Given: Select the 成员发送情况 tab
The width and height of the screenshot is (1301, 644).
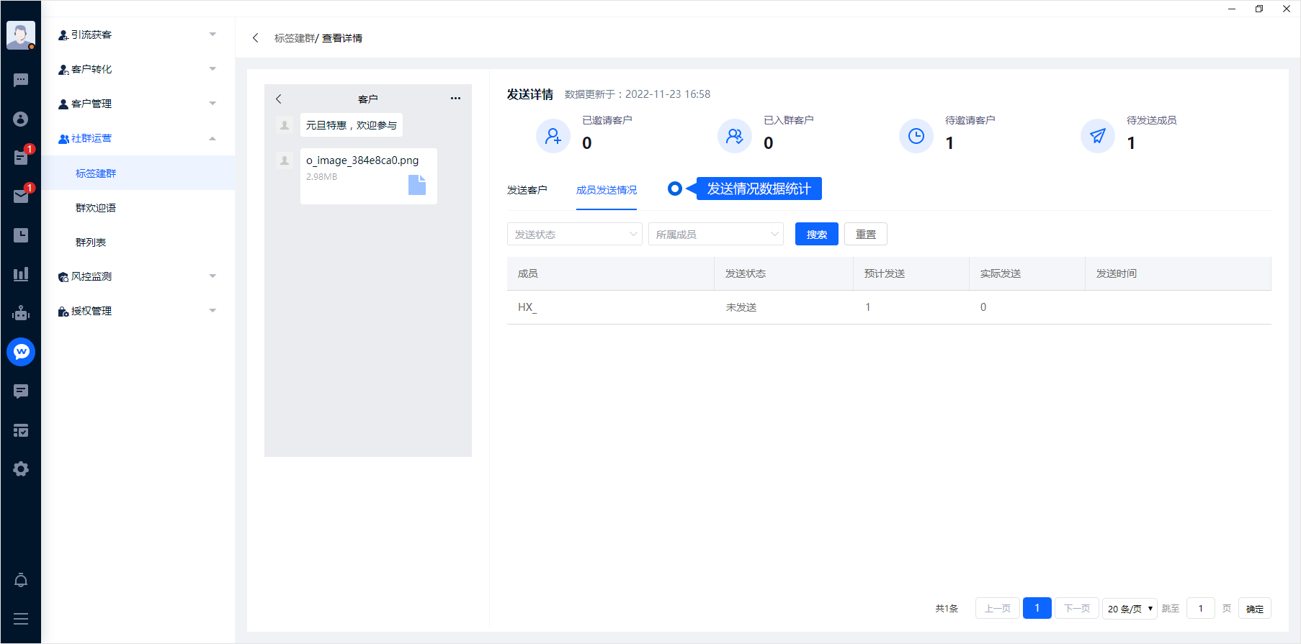Looking at the screenshot, I should pos(607,190).
